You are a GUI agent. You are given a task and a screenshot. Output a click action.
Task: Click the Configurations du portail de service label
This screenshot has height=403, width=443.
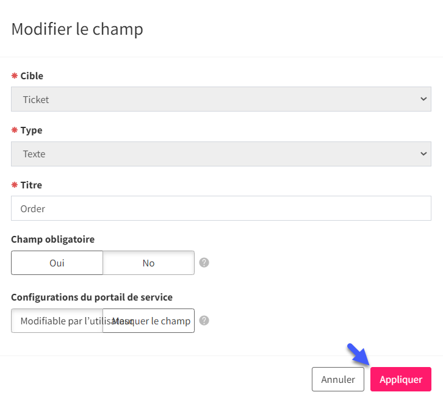point(92,297)
